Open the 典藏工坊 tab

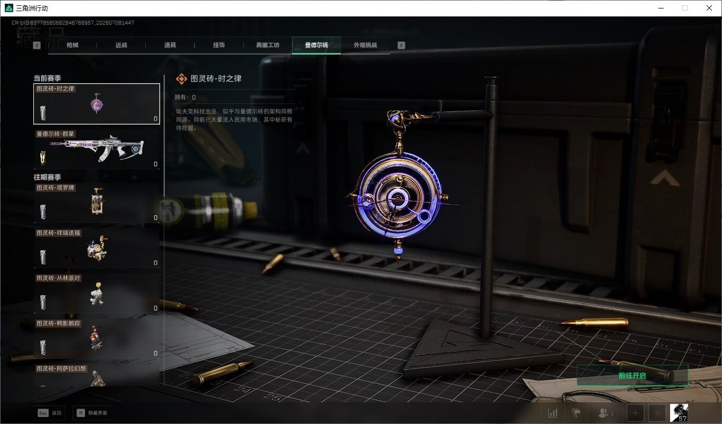(268, 46)
